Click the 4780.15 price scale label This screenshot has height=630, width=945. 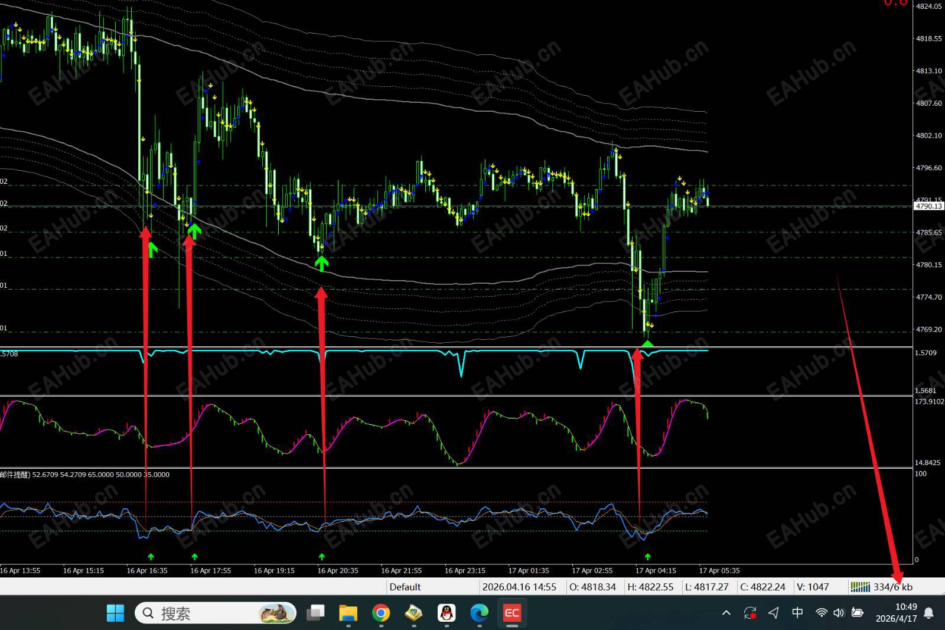[929, 265]
